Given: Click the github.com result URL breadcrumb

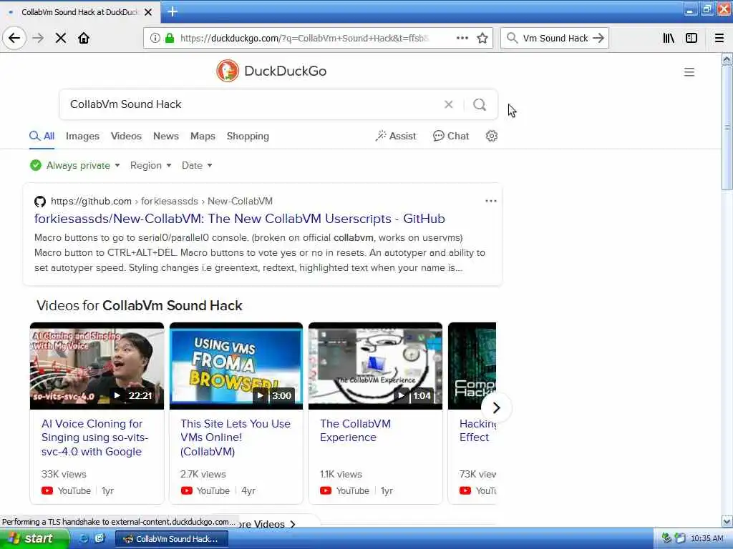Looking at the screenshot, I should [x=161, y=201].
